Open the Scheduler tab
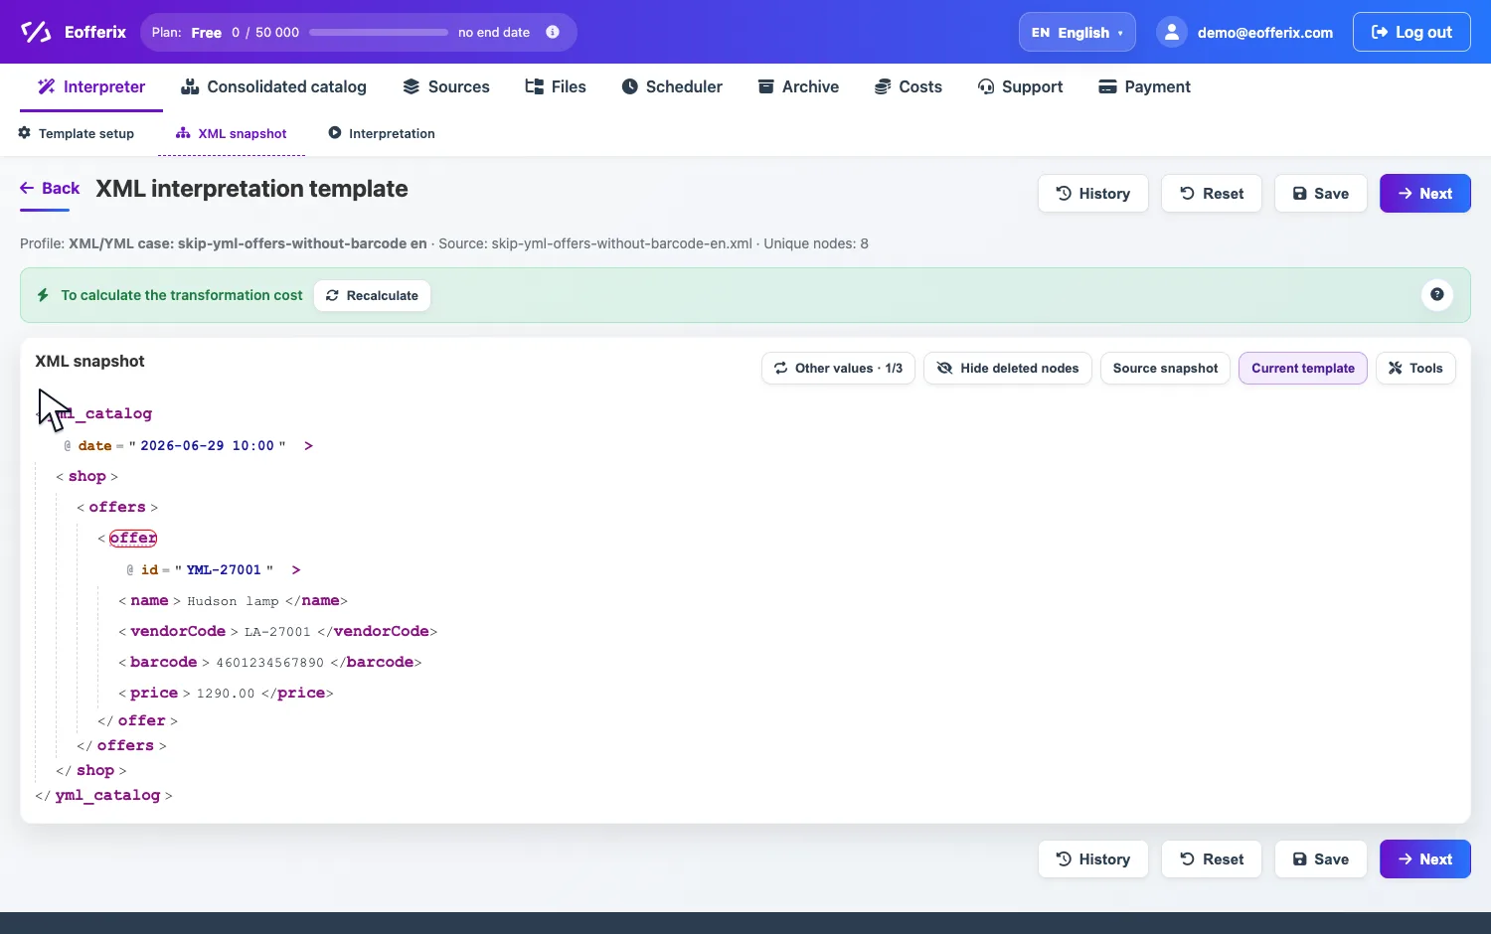The height and width of the screenshot is (934, 1491). [x=672, y=86]
